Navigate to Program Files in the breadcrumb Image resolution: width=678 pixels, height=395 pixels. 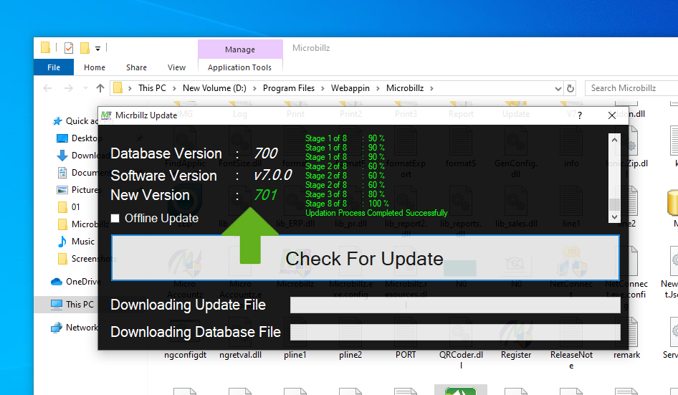pyautogui.click(x=288, y=88)
